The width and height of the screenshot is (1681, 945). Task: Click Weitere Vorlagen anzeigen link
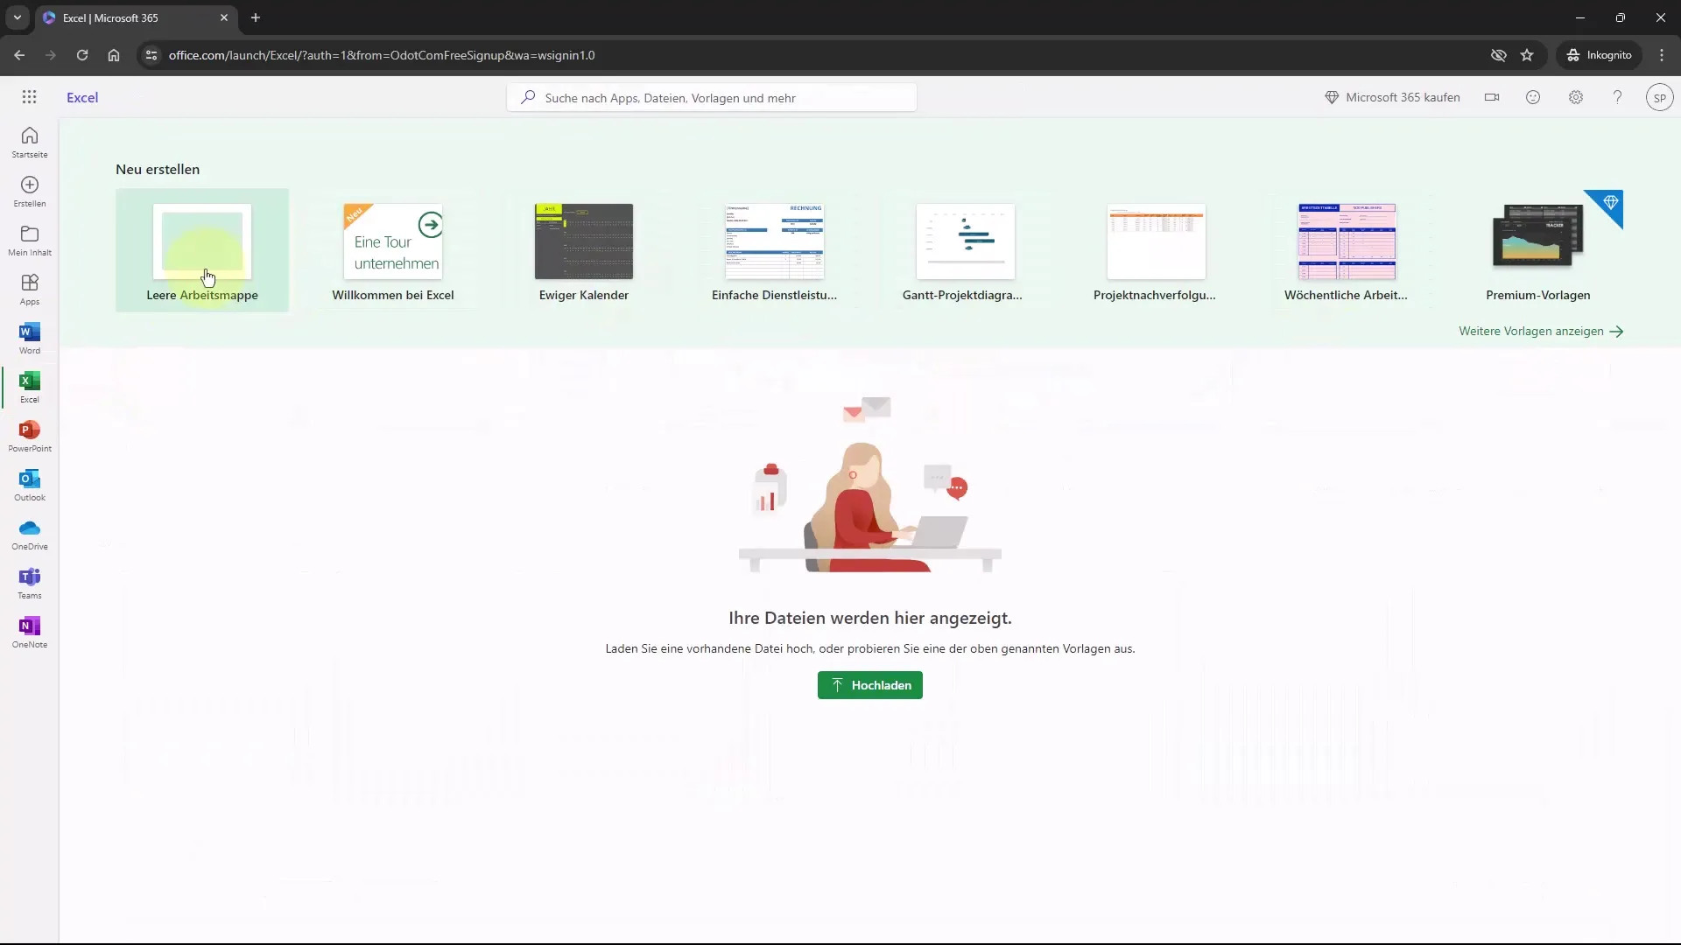(1541, 332)
